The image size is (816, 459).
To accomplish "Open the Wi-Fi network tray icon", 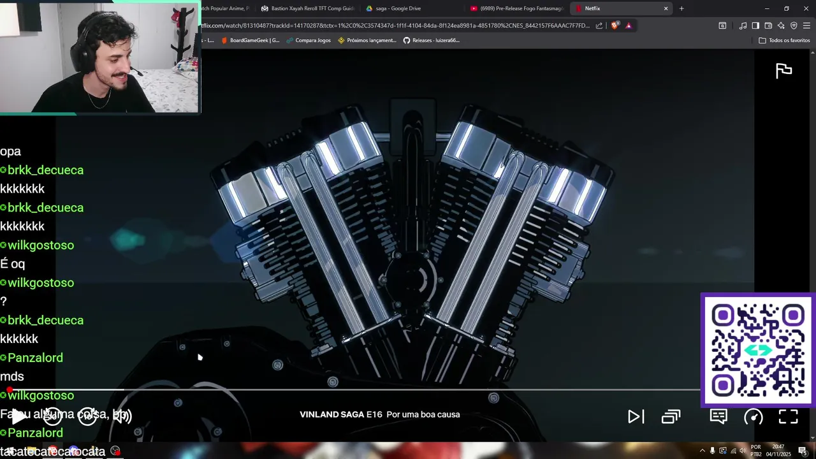I will (x=732, y=451).
